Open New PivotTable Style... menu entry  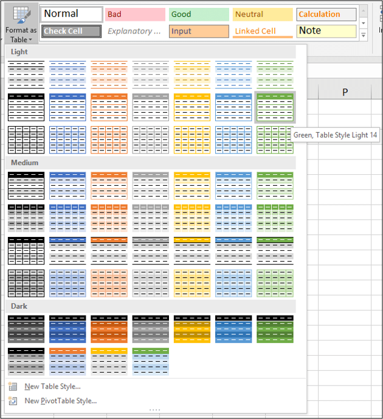click(60, 401)
